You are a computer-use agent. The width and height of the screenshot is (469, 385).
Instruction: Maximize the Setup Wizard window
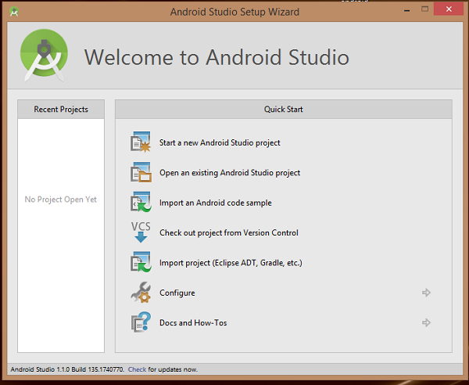(x=424, y=9)
